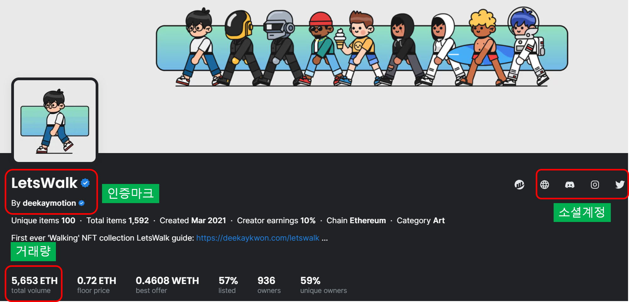The image size is (629, 302).
Task: Click the walking characters banner image
Action: click(362, 48)
